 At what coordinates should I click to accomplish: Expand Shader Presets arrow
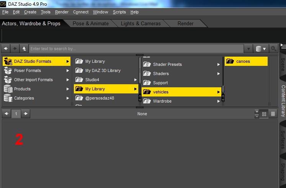click(x=219, y=65)
